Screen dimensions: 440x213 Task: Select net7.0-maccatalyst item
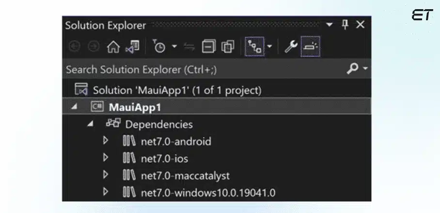click(x=185, y=176)
